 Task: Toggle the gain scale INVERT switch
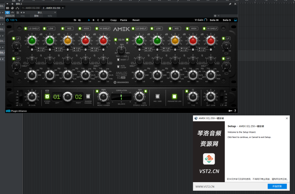pos(118,60)
